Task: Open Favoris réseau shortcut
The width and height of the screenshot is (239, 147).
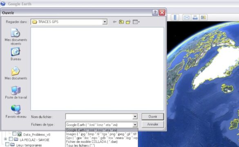Action: pyautogui.click(x=16, y=112)
